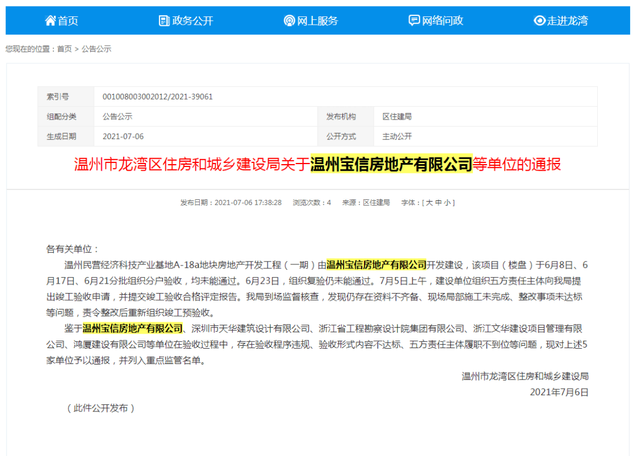Click the date 2021年7月6日 below signature
The height and width of the screenshot is (456, 633).
click(x=559, y=392)
